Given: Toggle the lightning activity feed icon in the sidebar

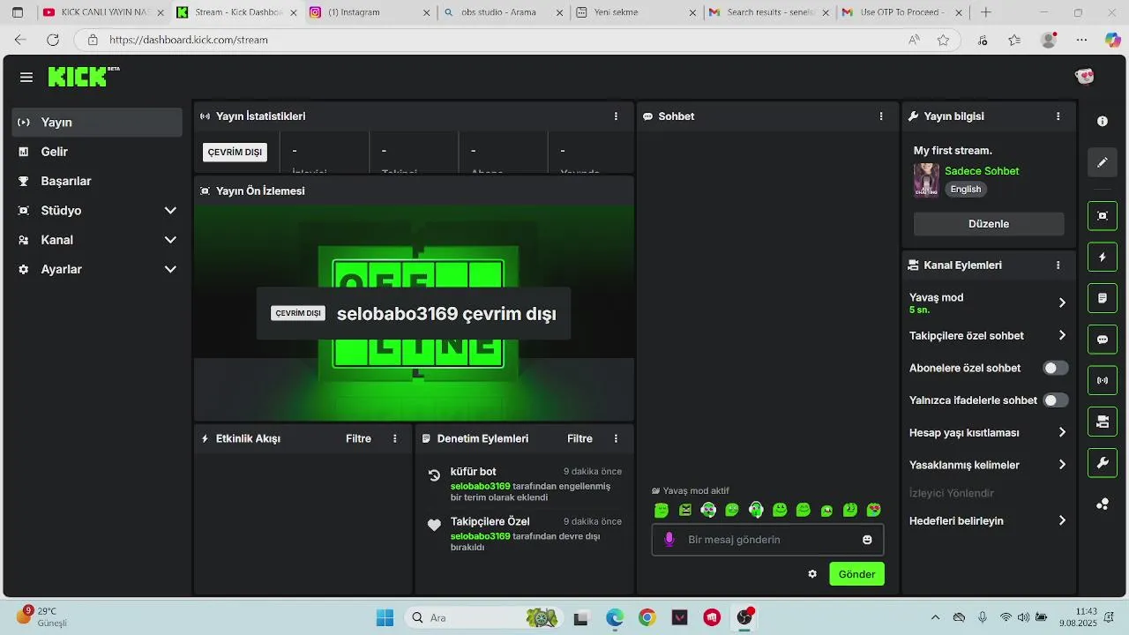Looking at the screenshot, I should 1103,258.
